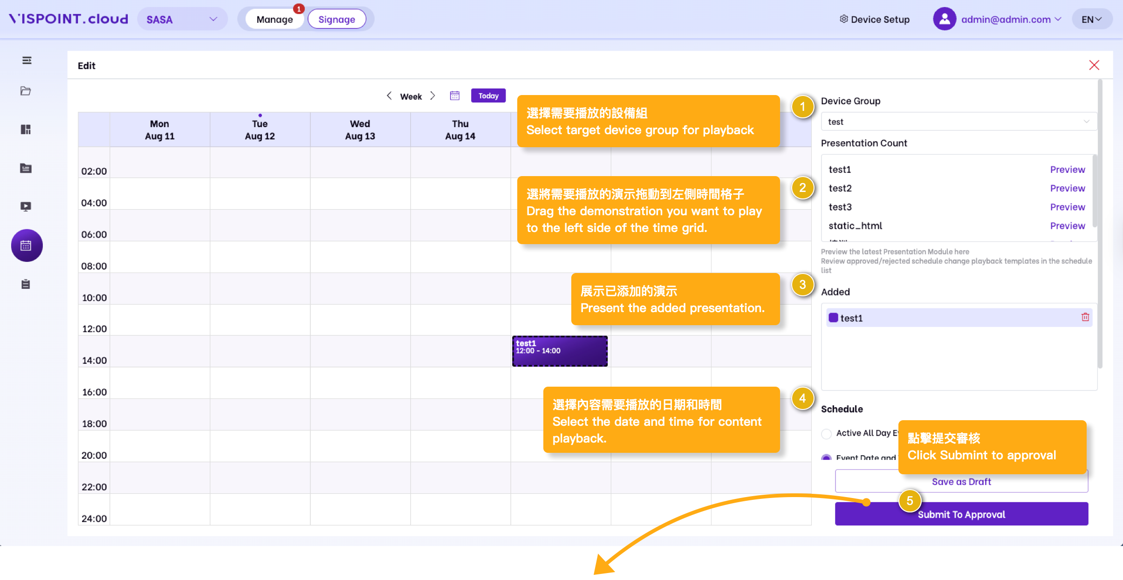Expand the Device Group dropdown
Screen dimensions: 1123x580
click(959, 122)
